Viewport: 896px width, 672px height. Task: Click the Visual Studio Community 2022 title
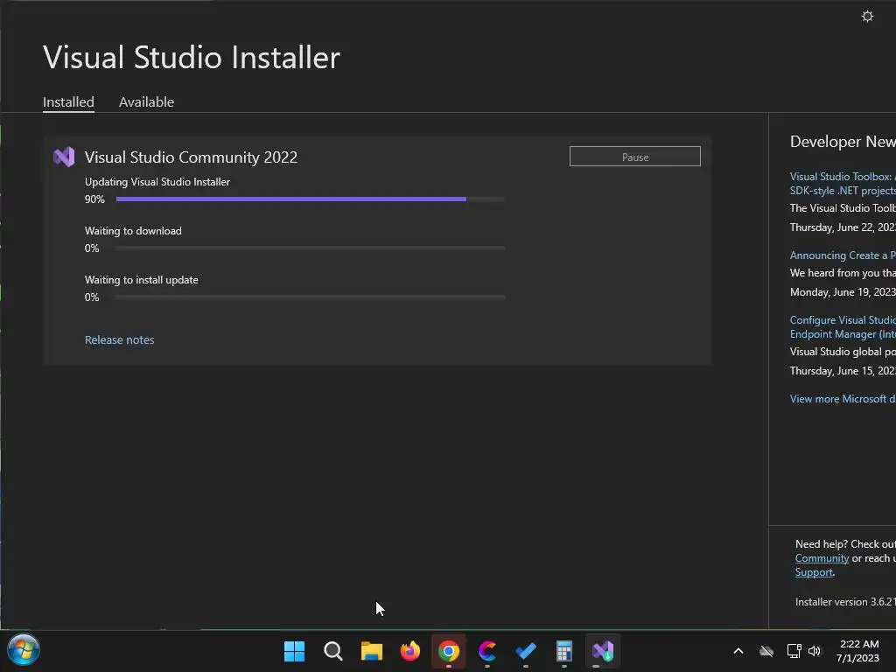tap(191, 157)
